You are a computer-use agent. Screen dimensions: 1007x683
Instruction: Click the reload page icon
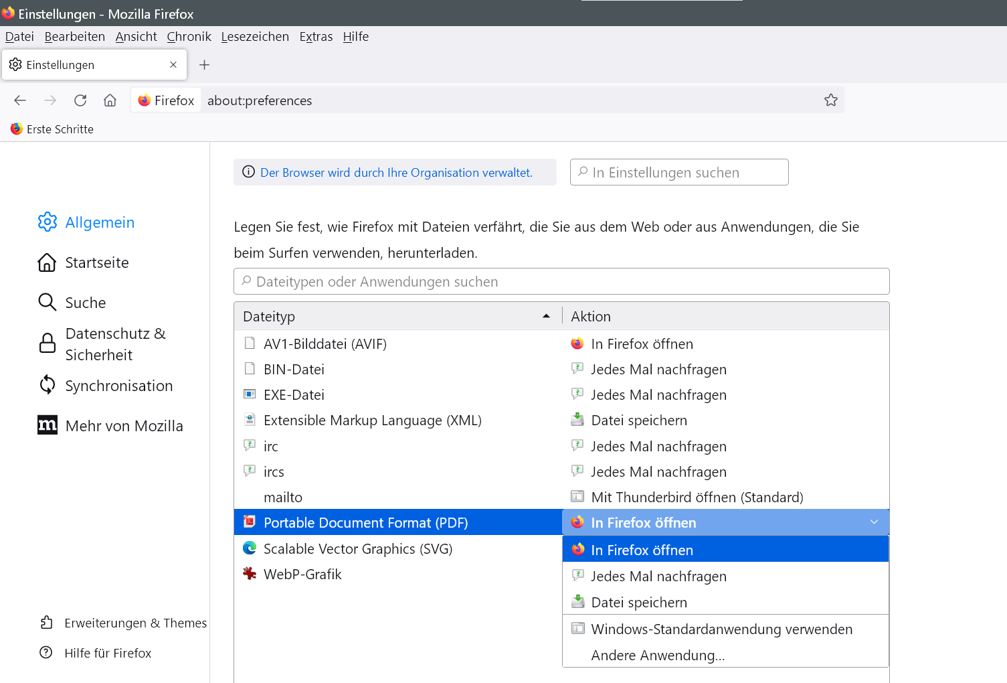coord(80,100)
